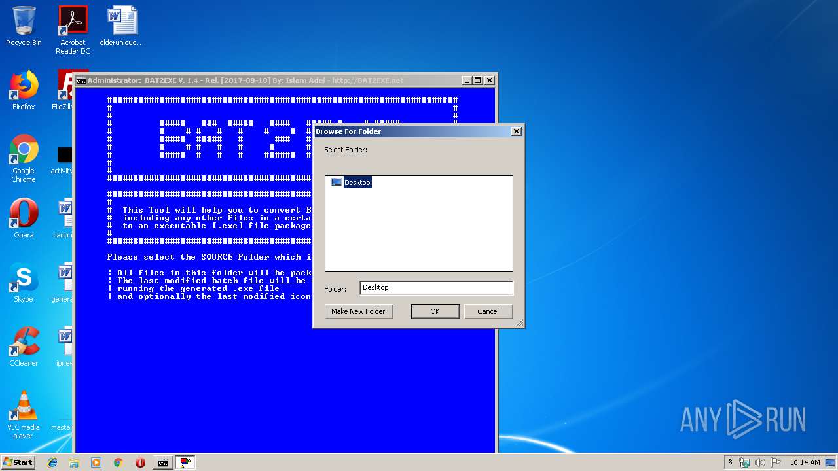The width and height of the screenshot is (838, 471).
Task: Open Windows Explorer from the taskbar
Action: 74,462
